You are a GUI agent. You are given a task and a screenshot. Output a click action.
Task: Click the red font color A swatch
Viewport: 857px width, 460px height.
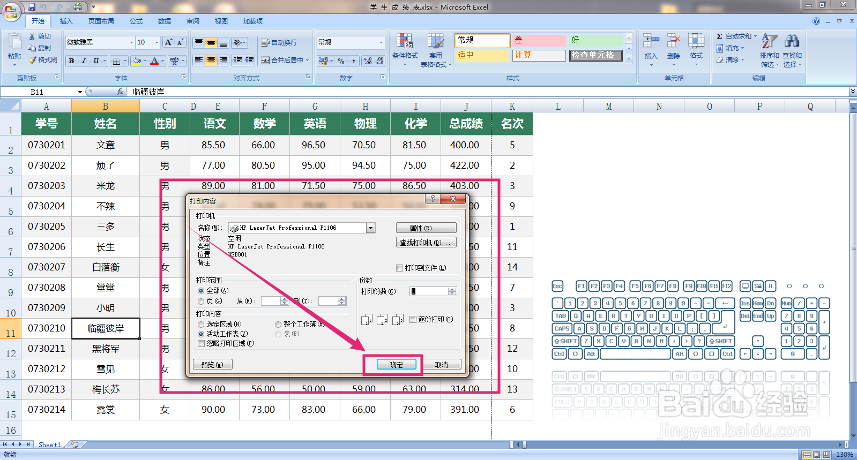tap(154, 61)
